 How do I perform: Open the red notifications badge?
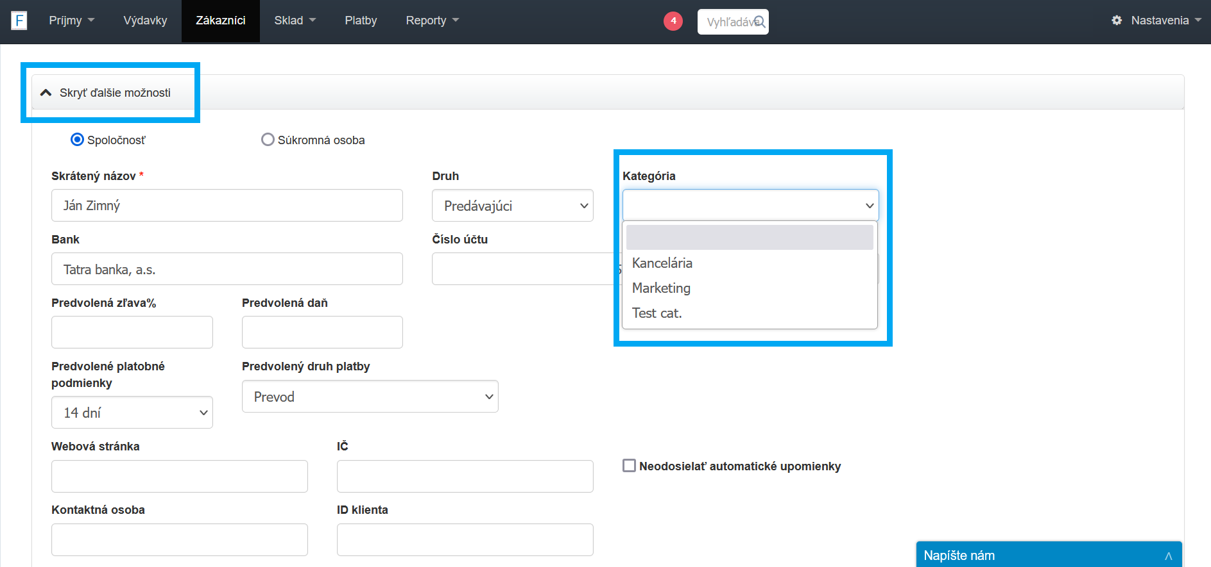pos(673,21)
